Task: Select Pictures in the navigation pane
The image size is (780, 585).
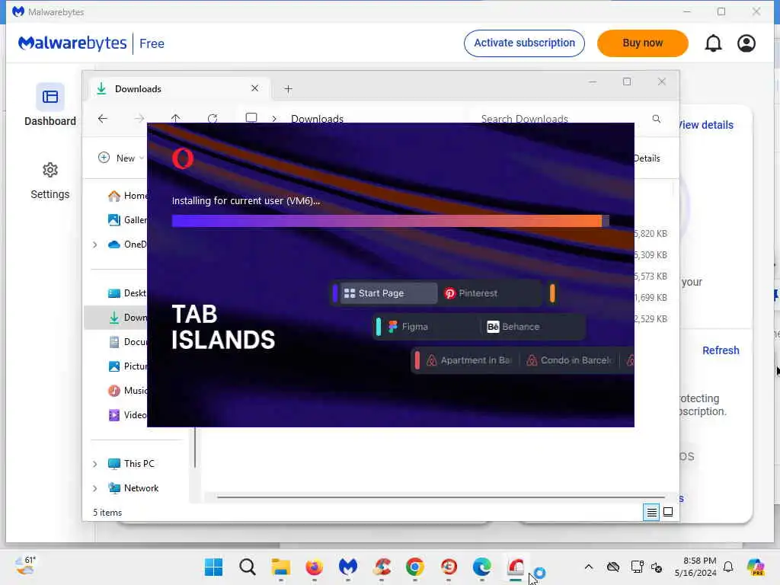Action: pos(127,366)
